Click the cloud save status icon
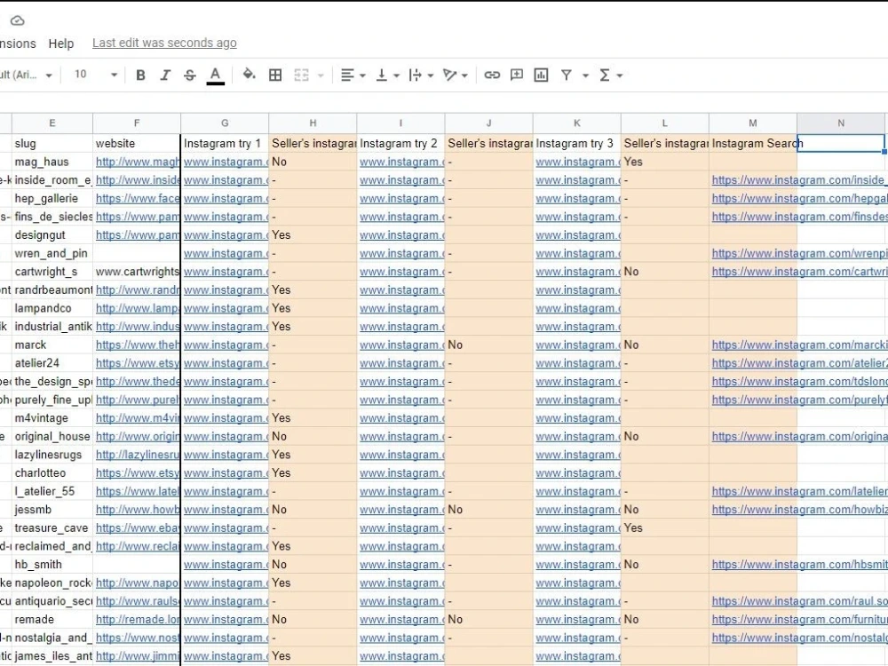Image resolution: width=888 pixels, height=666 pixels. [18, 21]
